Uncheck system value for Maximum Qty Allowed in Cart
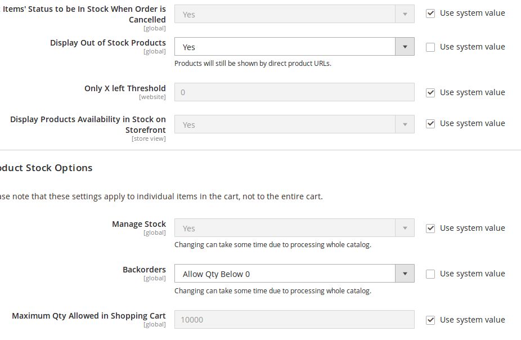Screen dimensions: 521x340 point(430,320)
